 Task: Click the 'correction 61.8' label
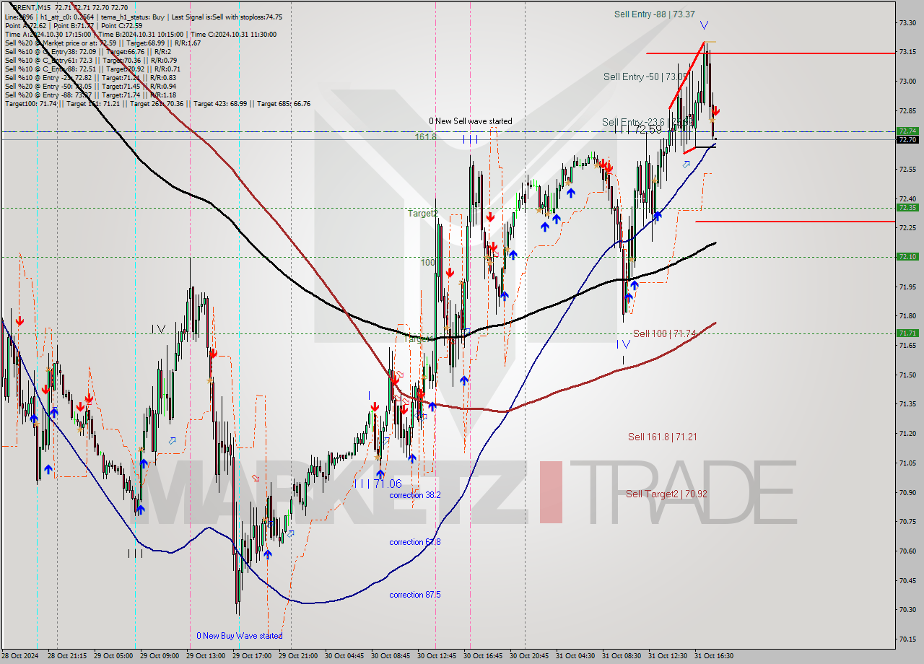coord(415,542)
